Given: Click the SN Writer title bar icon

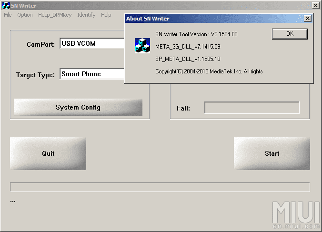Looking at the screenshot, I should point(6,6).
